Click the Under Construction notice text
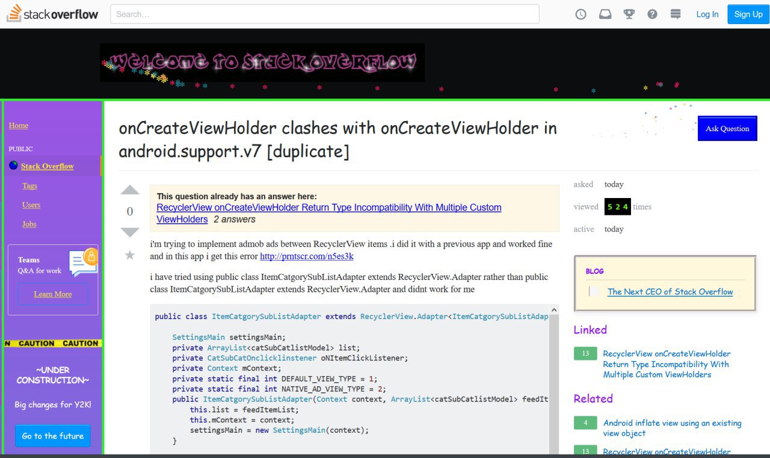 tap(53, 375)
